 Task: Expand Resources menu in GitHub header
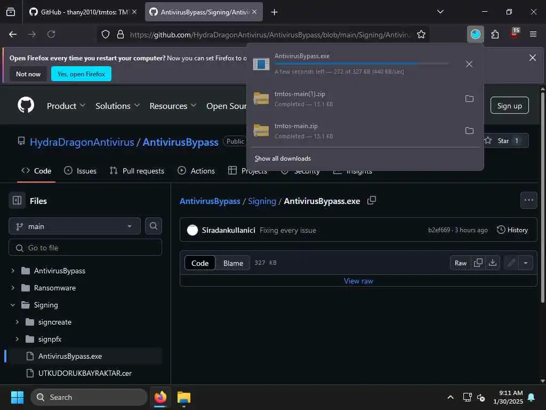pyautogui.click(x=173, y=106)
